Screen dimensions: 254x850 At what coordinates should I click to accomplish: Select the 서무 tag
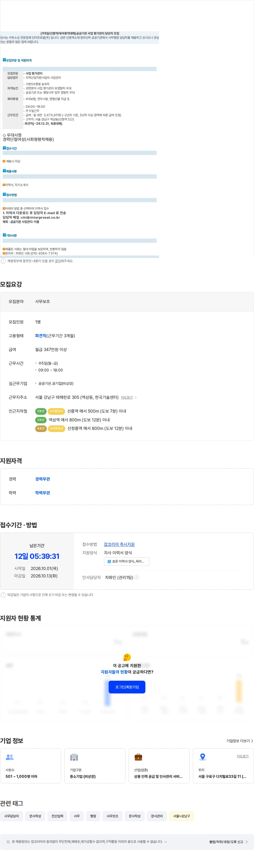(x=77, y=816)
